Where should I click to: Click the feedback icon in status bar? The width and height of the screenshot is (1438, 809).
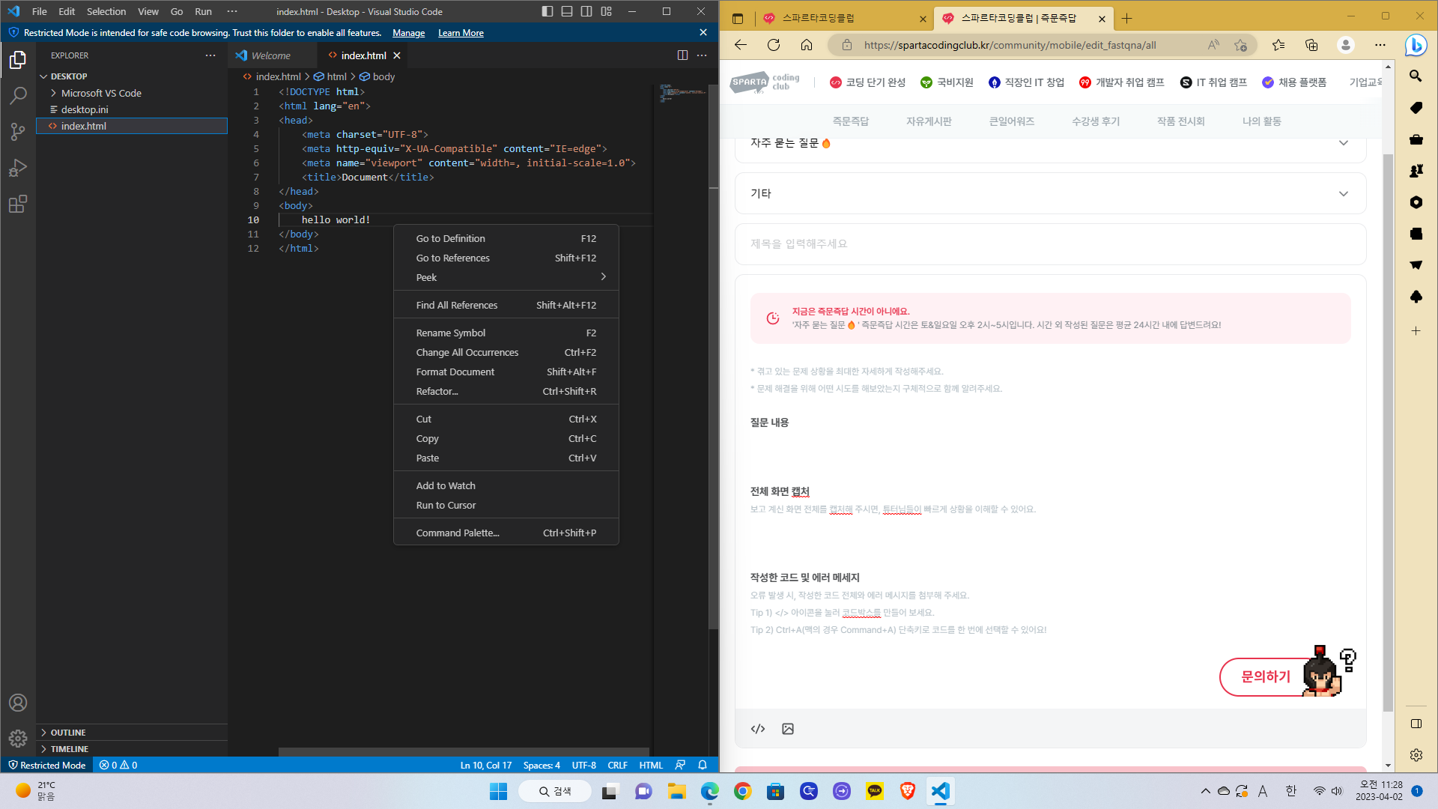coord(680,765)
